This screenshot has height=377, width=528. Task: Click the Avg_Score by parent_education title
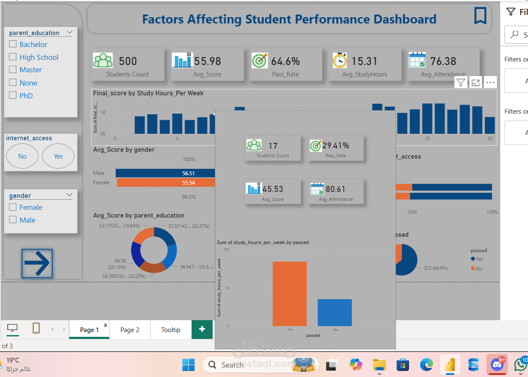pos(139,215)
